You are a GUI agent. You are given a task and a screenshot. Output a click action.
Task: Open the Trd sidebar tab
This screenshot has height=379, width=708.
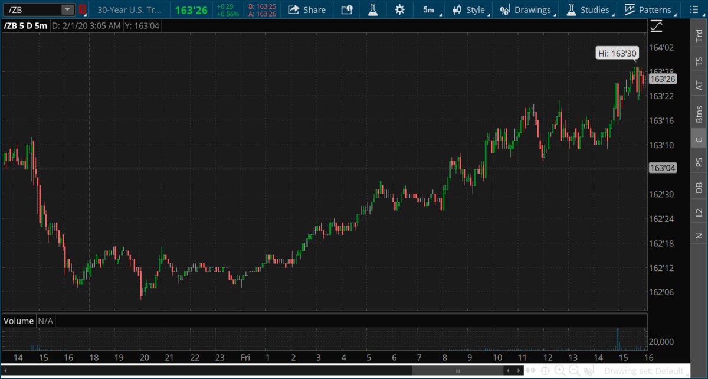699,35
